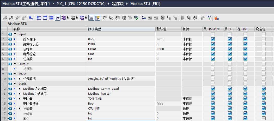Open absolute/symbolic operands dropdown arrow
The height and width of the screenshot is (121, 274).
[x=68, y=18]
